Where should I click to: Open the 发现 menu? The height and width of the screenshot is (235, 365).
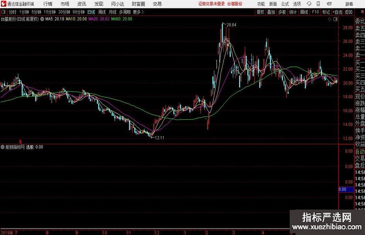click(99, 4)
